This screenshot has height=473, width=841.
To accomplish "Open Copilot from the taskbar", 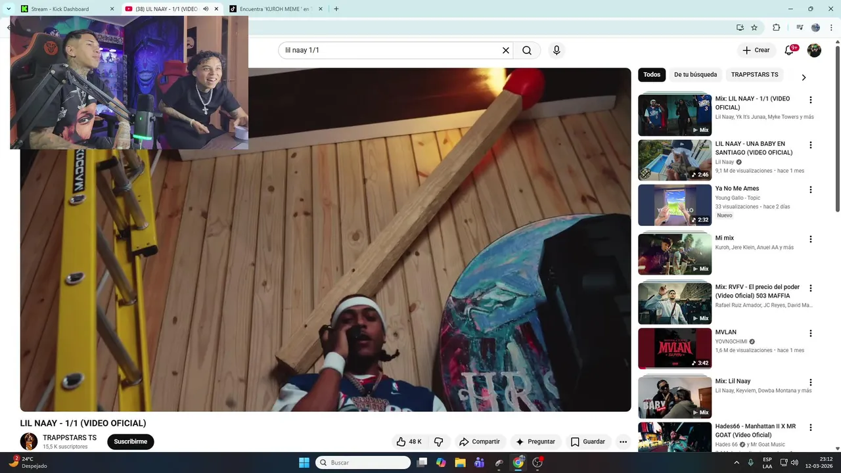I will pos(441,462).
